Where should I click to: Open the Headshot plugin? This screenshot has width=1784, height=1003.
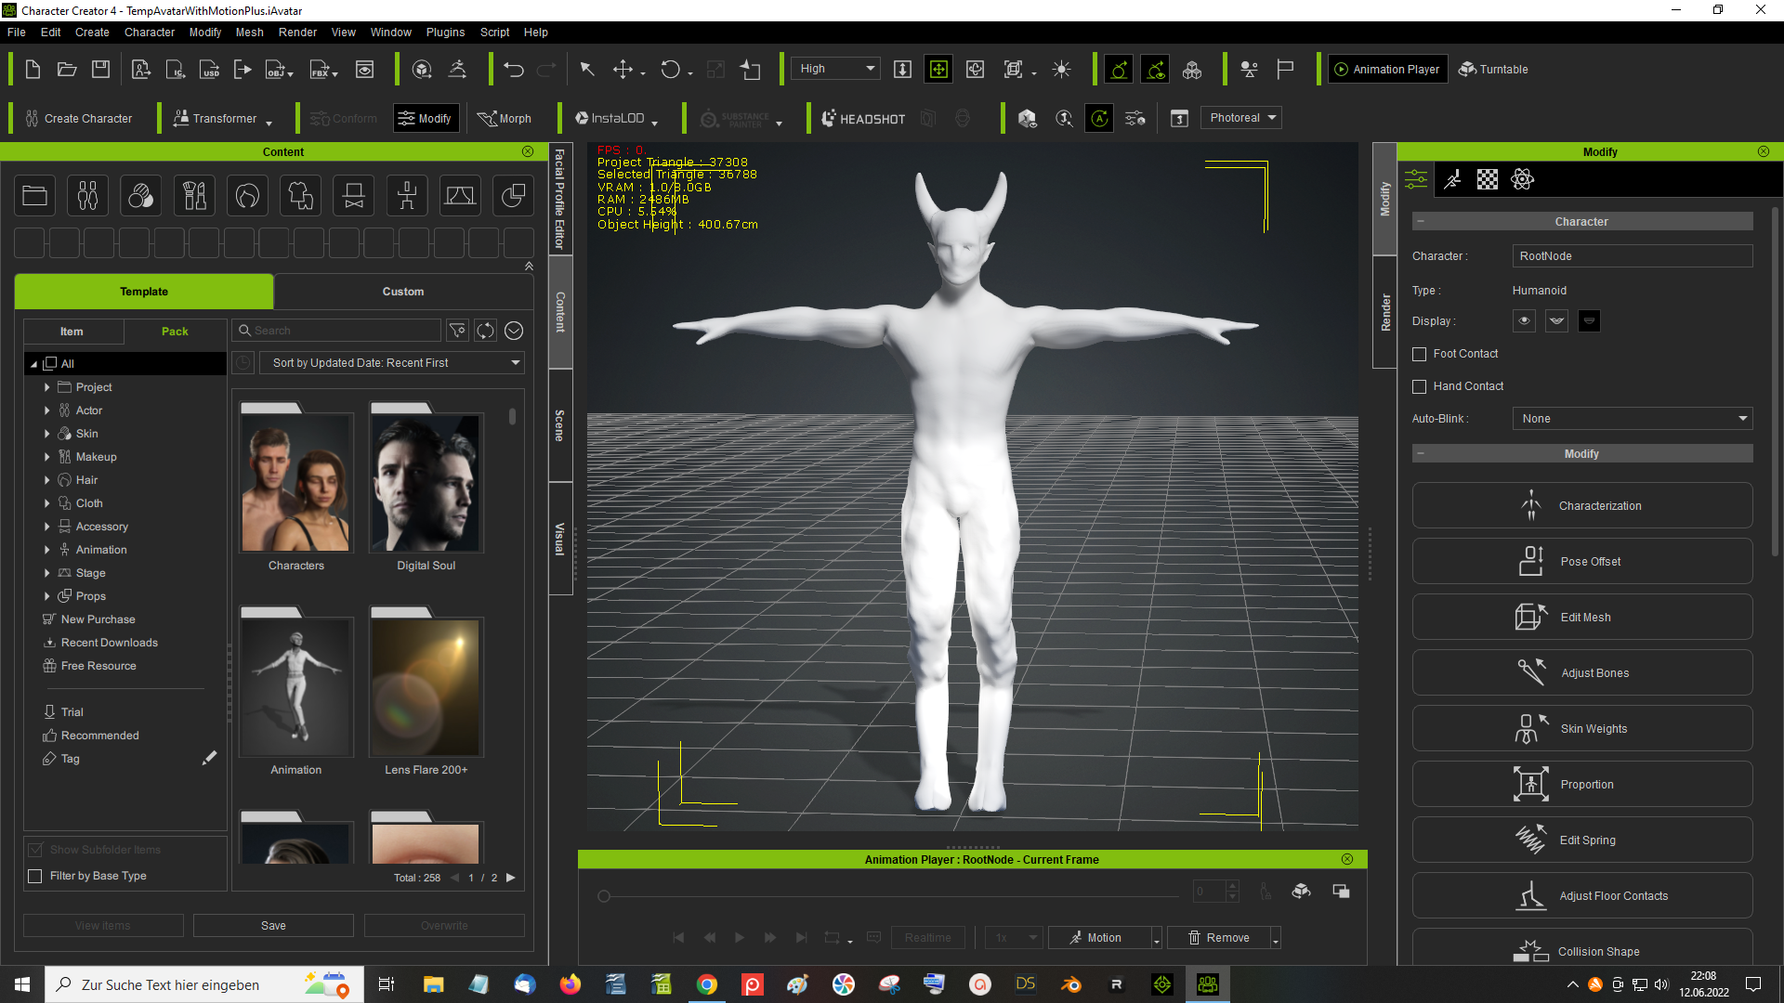(x=863, y=119)
